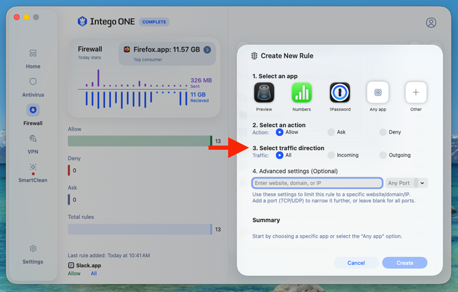Open the VPN globe icon

33,139
